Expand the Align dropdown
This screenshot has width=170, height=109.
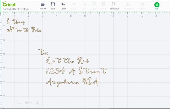143,6
